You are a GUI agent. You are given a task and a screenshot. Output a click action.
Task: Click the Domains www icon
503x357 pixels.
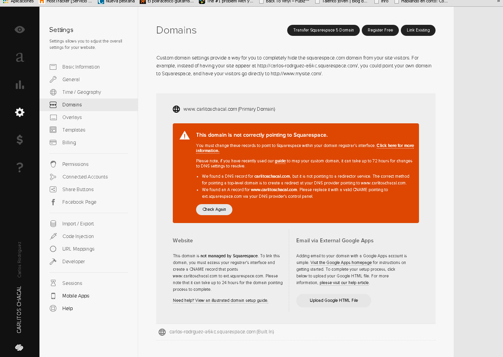click(53, 105)
